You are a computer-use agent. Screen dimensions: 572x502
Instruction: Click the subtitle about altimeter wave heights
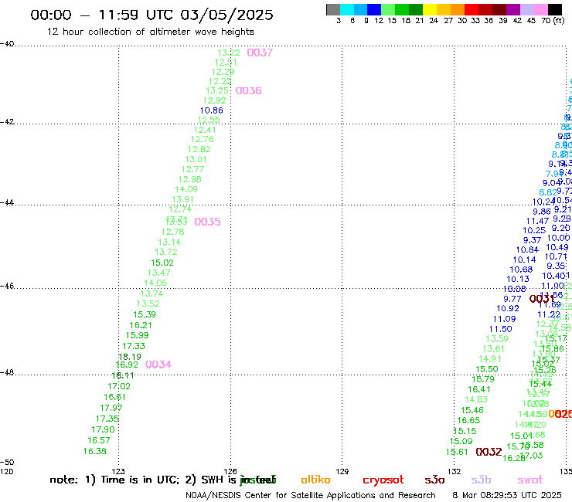pos(150,32)
